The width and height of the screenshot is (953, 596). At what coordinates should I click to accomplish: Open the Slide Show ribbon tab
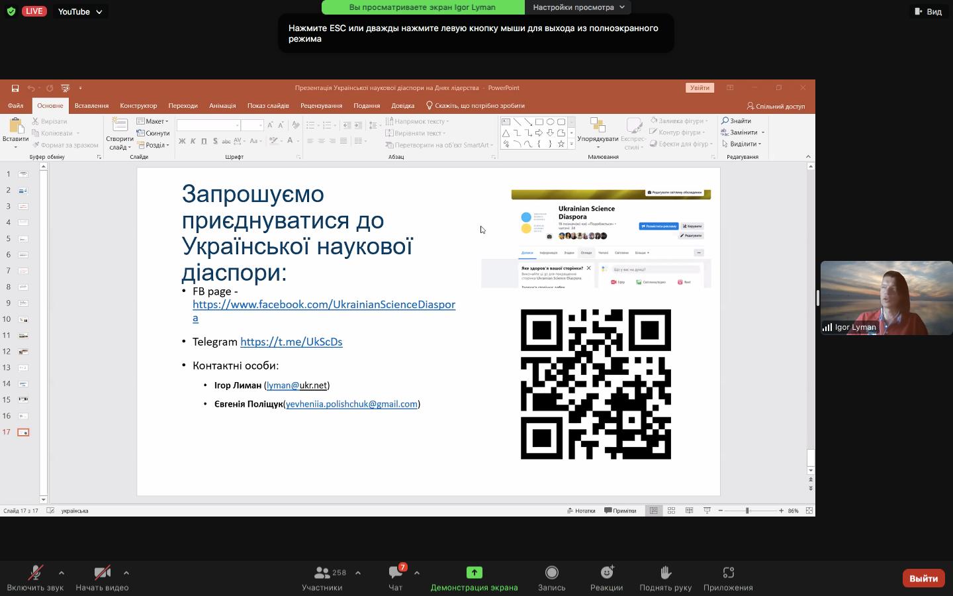coord(268,105)
